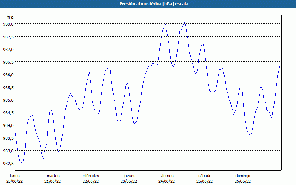The height and width of the screenshot is (185, 296).
Task: Click the date 23/06/22
Action: pyautogui.click(x=129, y=181)
